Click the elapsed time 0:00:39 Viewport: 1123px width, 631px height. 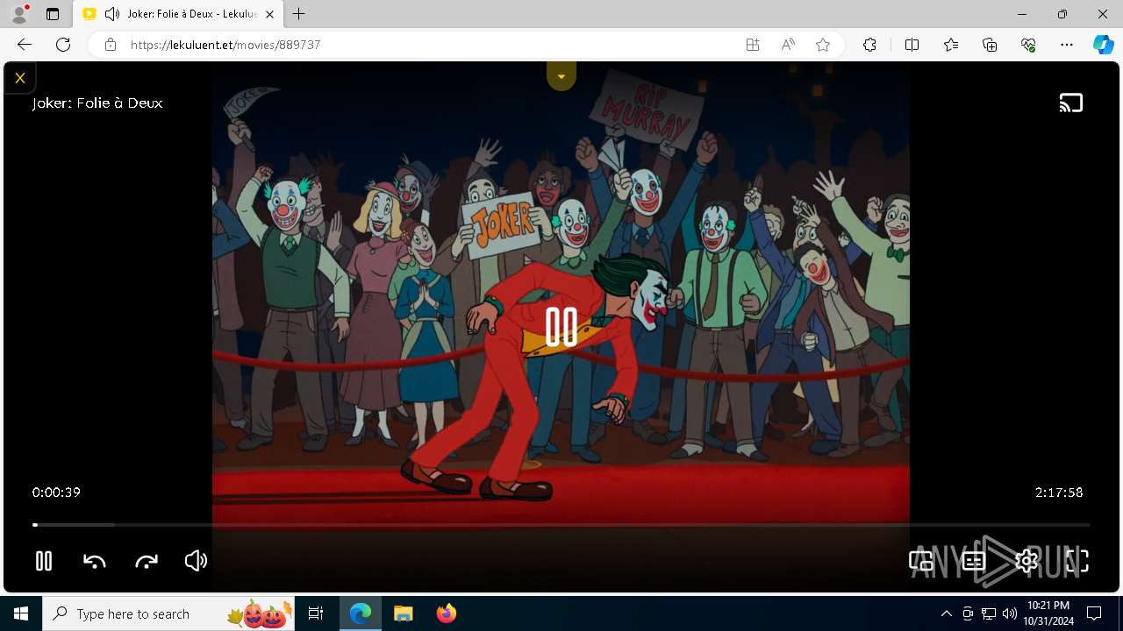(x=56, y=493)
